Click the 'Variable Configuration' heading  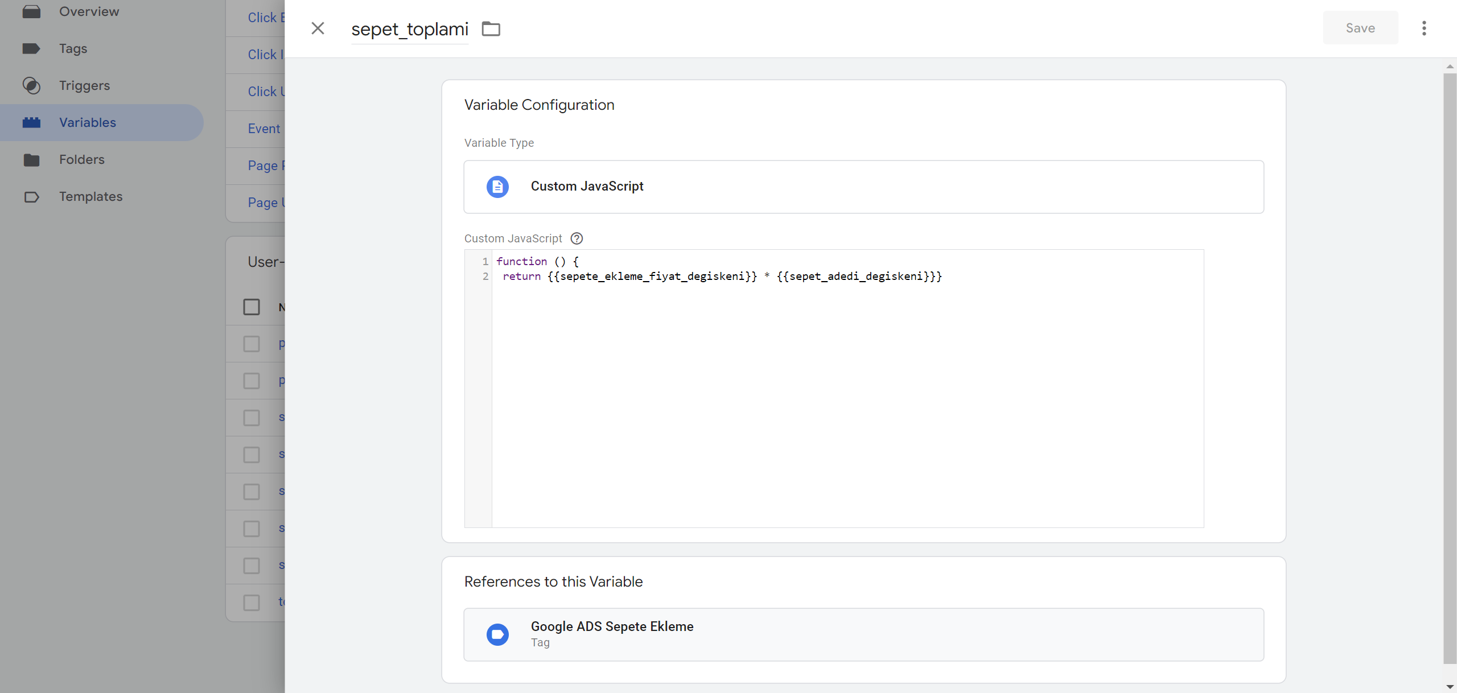pyautogui.click(x=540, y=105)
